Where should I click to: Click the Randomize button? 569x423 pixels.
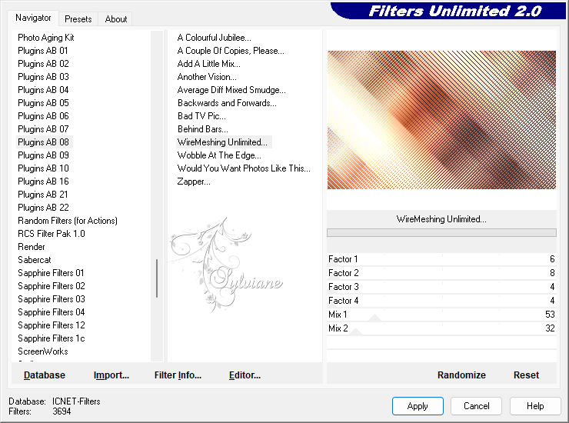point(461,375)
